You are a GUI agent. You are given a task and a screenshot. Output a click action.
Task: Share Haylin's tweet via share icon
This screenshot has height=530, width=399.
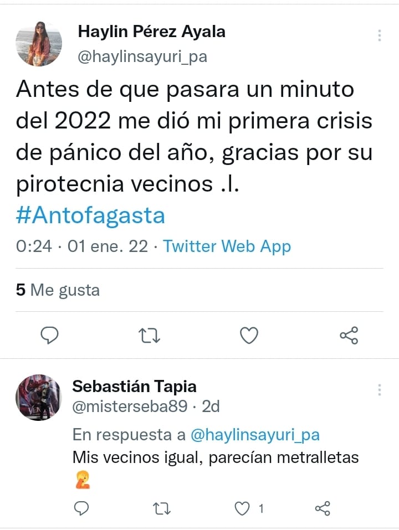point(349,335)
